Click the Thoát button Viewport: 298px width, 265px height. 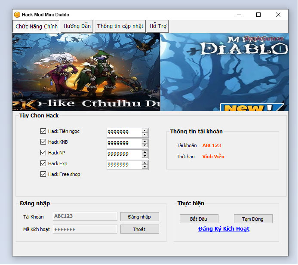[x=140, y=229]
